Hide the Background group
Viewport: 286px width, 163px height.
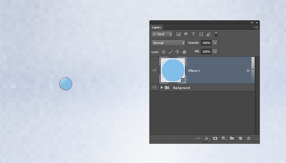coord(154,88)
